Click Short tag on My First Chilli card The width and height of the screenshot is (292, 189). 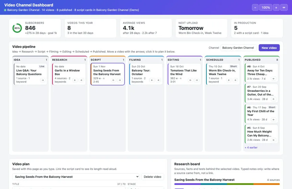(272, 107)
